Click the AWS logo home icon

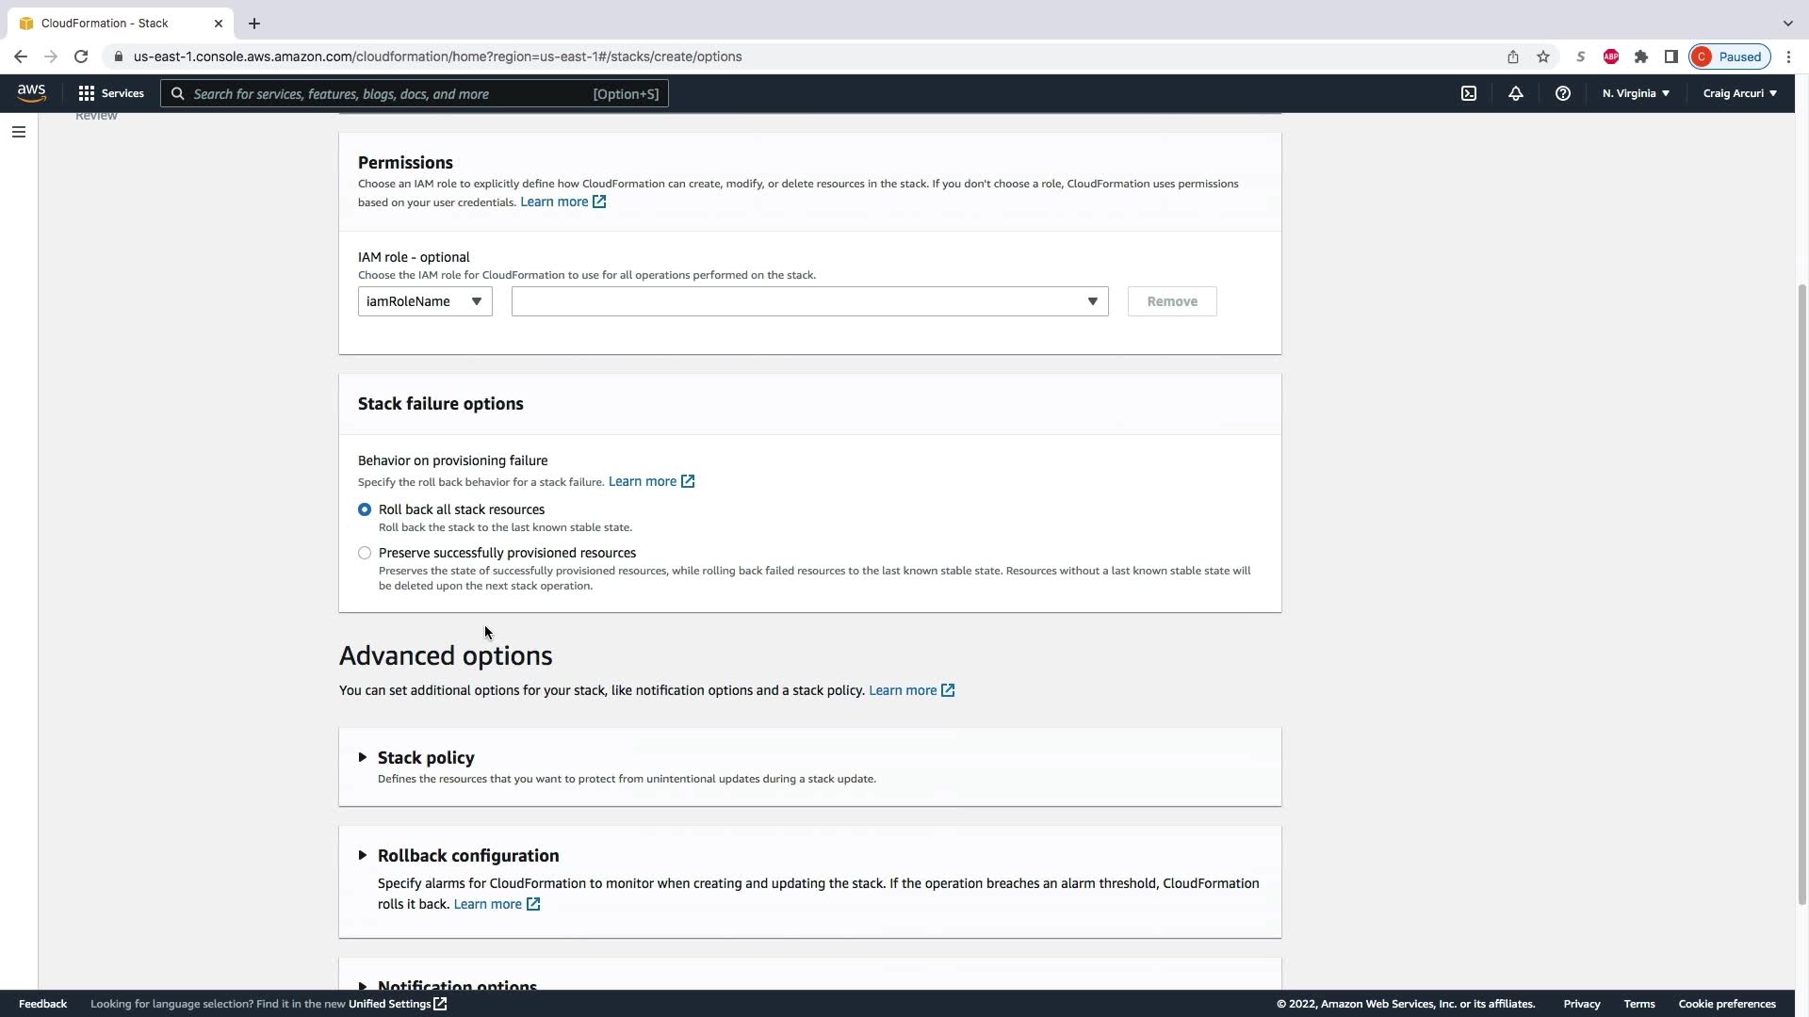click(31, 92)
